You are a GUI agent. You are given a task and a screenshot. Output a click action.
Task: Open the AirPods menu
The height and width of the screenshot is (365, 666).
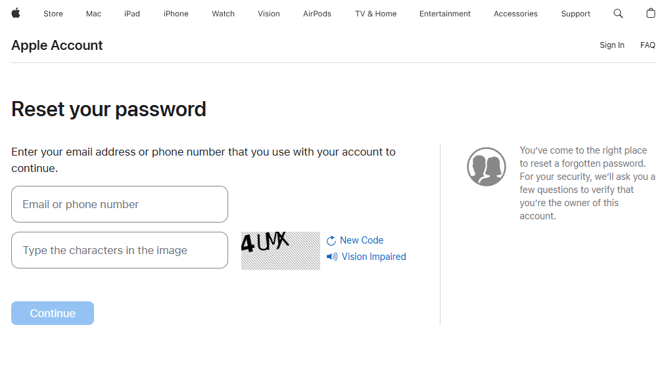click(317, 14)
